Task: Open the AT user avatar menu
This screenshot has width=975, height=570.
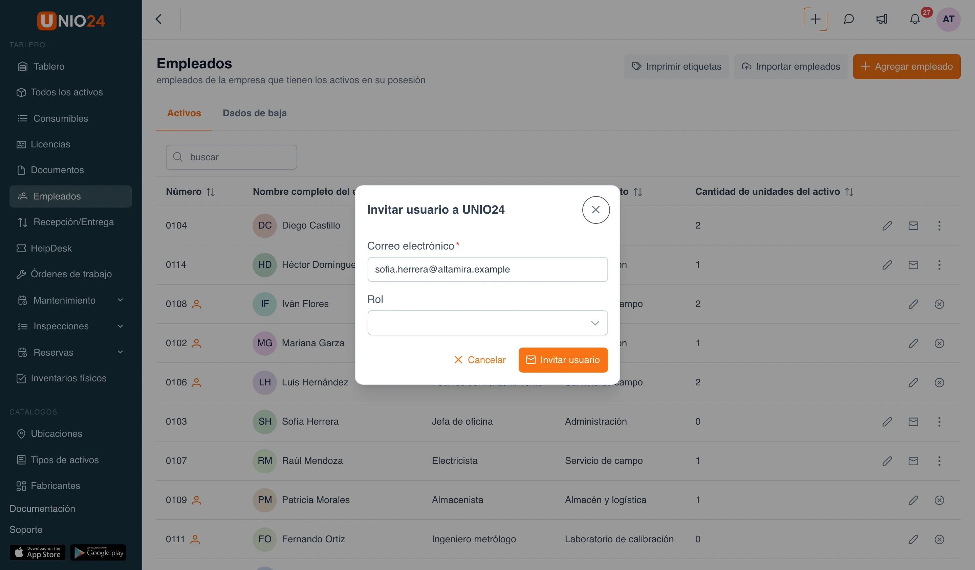Action: point(948,19)
